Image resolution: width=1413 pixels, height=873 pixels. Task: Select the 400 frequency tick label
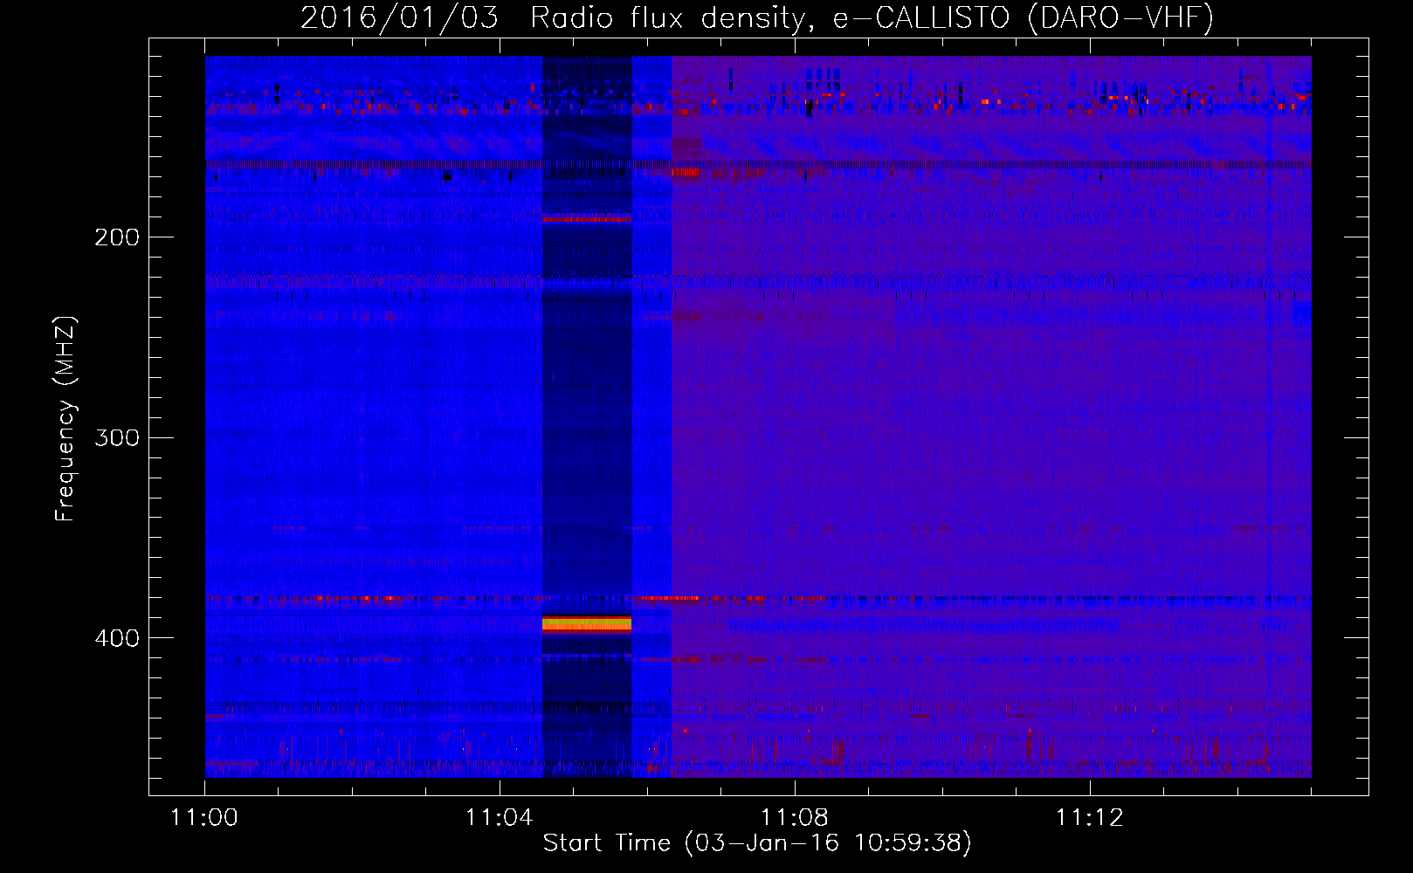pos(117,638)
